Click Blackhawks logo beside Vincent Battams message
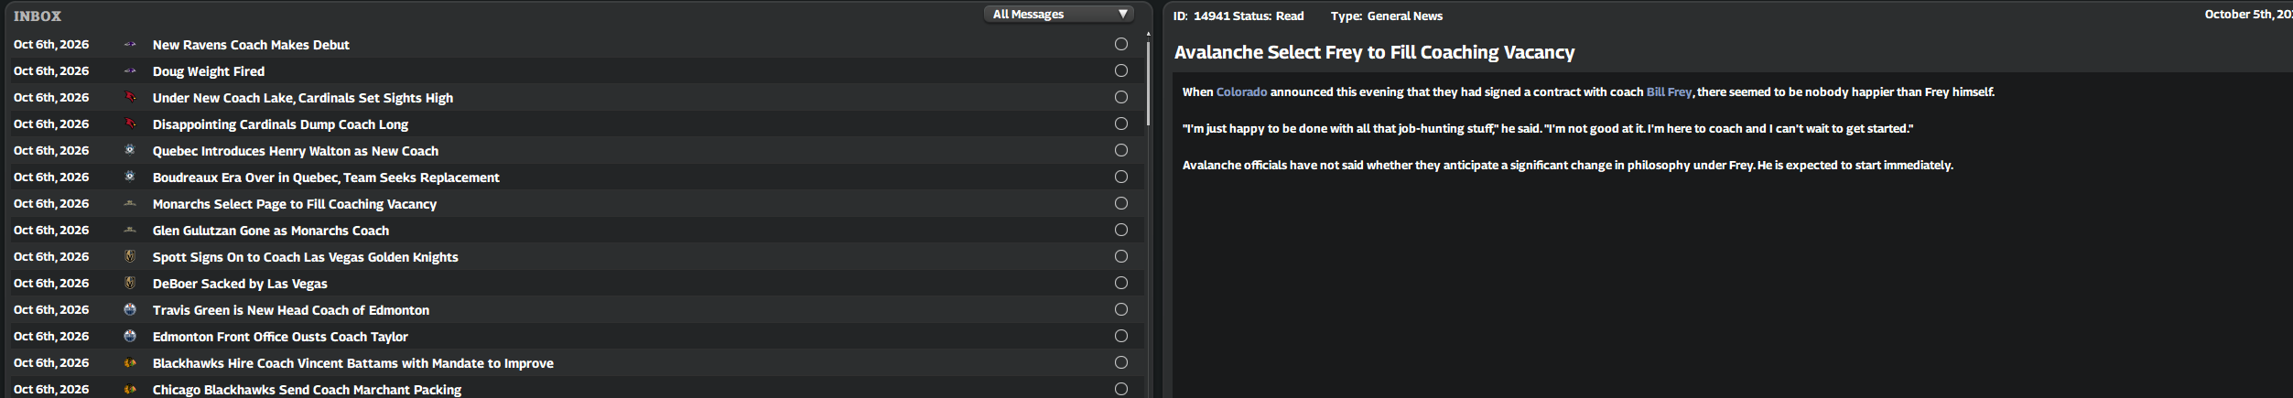 (130, 363)
